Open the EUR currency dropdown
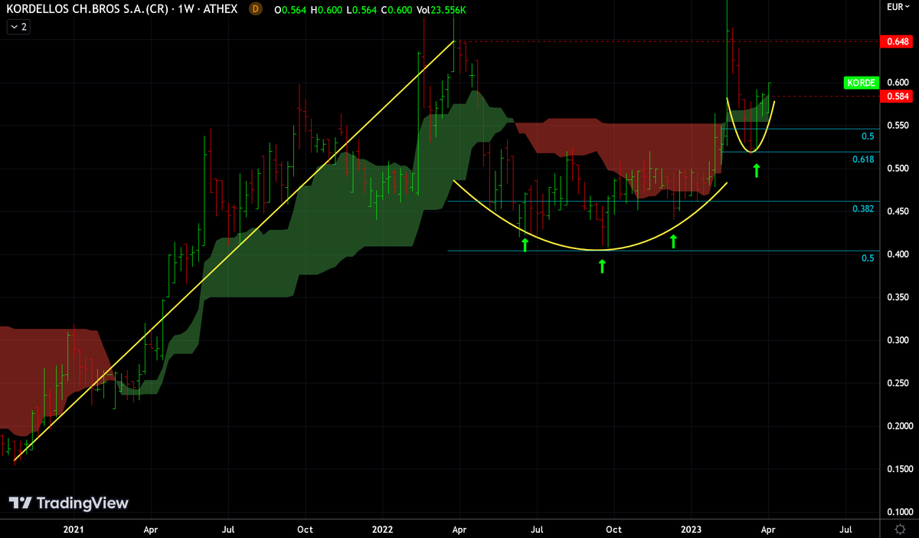919x538 pixels. [x=899, y=7]
